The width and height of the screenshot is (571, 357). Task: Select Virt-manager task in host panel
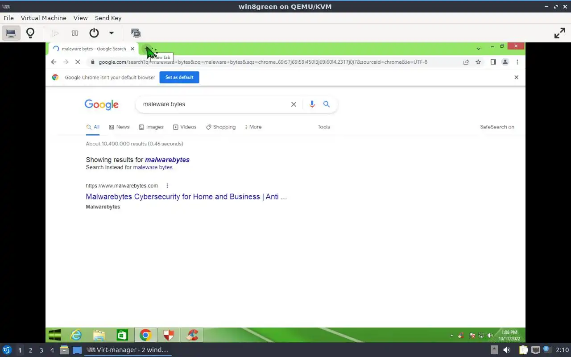pos(128,350)
